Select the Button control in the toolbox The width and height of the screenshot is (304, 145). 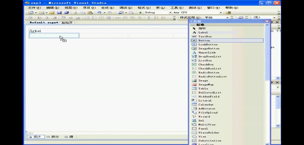click(204, 41)
